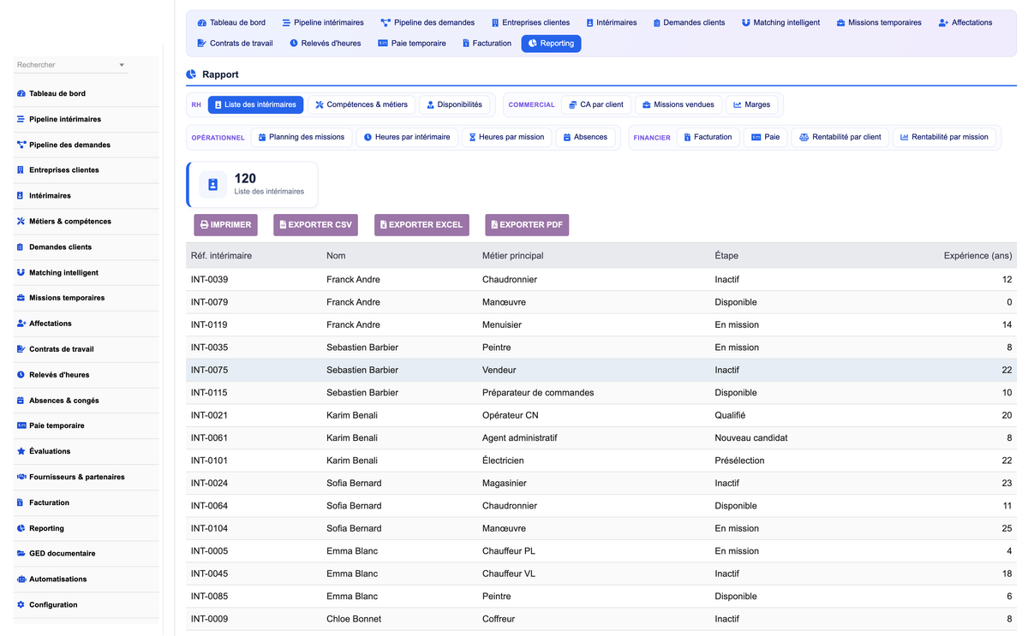
Task: Show Rentabilité par mission report
Action: pyautogui.click(x=944, y=137)
